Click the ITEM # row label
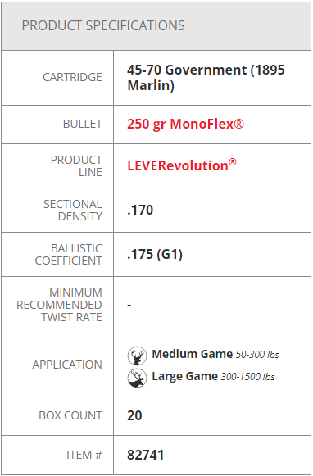 84,455
